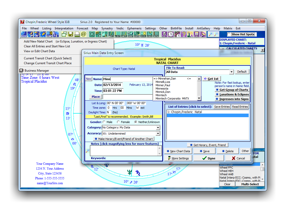
Task: Click the yellow question mark help icon
Action: tap(184, 34)
